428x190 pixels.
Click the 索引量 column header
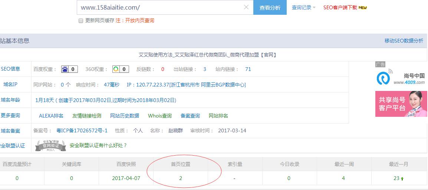tap(235, 164)
